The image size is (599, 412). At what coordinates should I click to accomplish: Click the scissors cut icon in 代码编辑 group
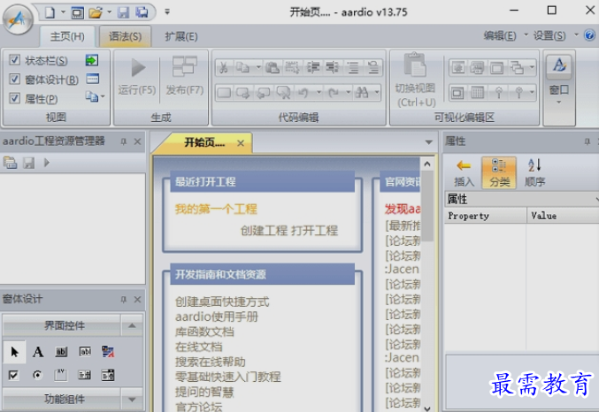(x=224, y=67)
